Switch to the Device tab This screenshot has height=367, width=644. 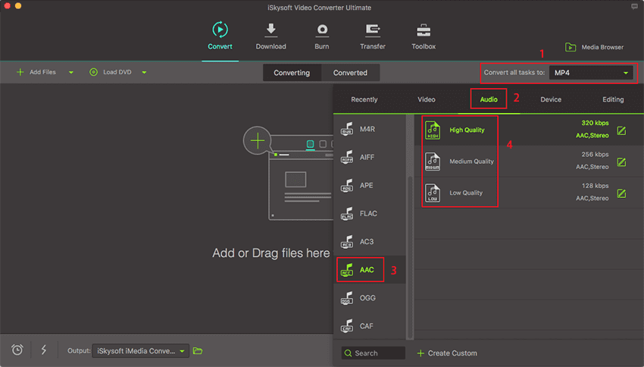pyautogui.click(x=551, y=99)
